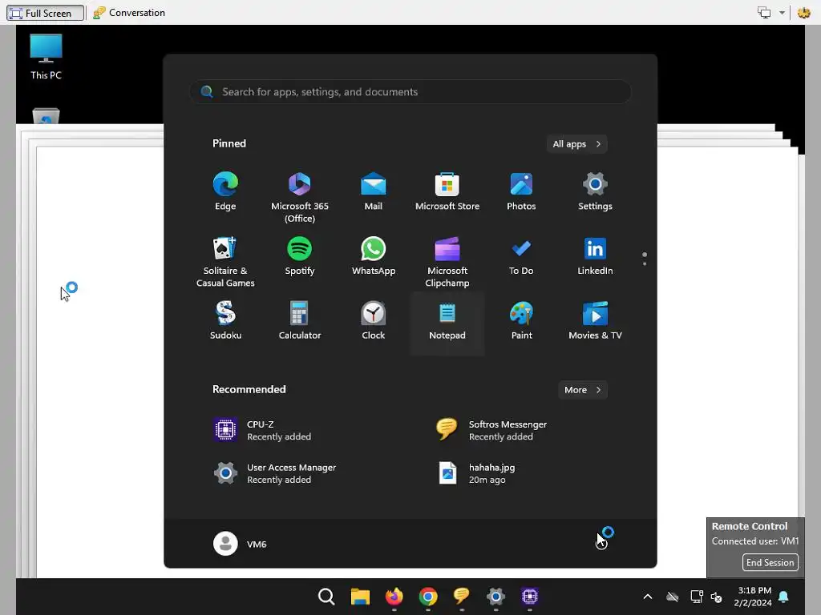Click the top-right tools icon

point(803,13)
